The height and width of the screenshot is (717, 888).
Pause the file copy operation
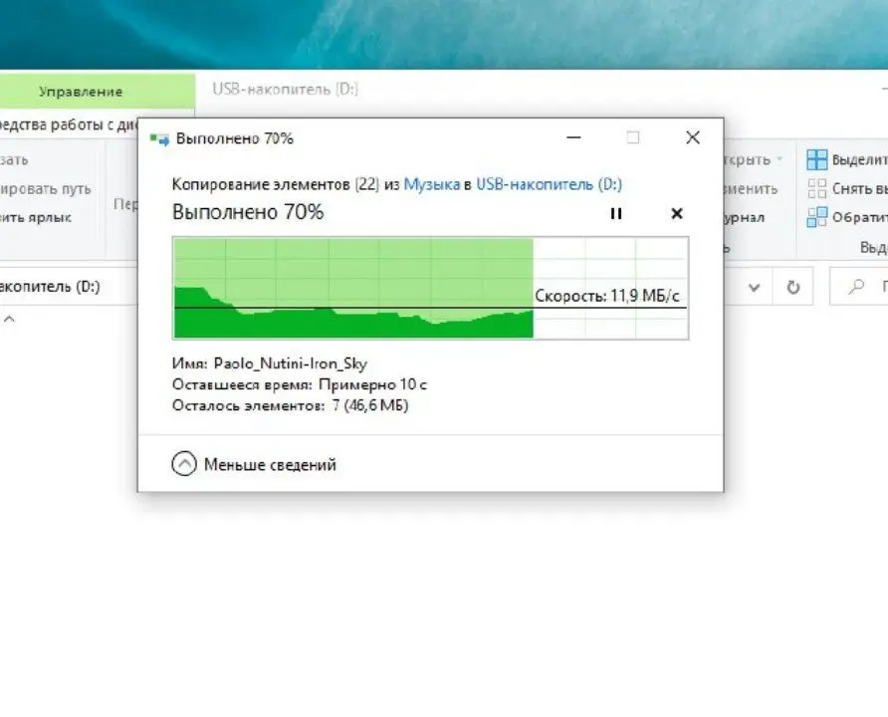[616, 213]
